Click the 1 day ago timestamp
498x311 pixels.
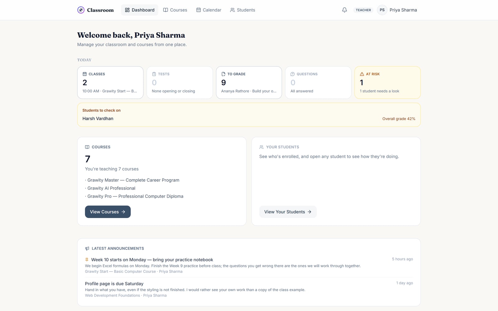coord(405,283)
